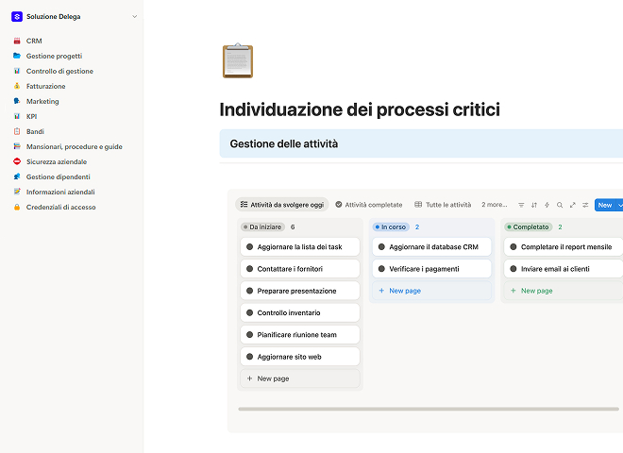Open card Aggiornare sito web
The height and width of the screenshot is (453, 623).
coord(300,357)
